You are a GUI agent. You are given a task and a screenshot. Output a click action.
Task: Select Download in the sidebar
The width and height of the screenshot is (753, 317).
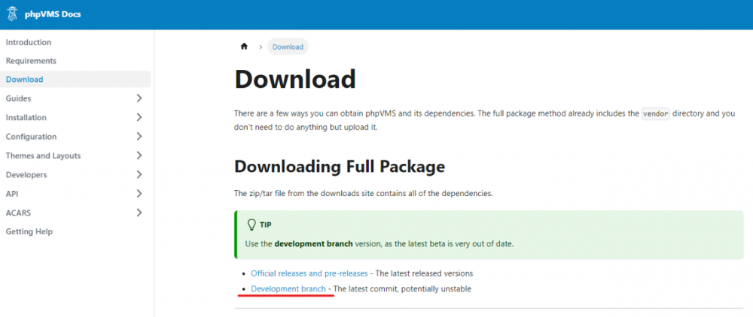click(24, 80)
